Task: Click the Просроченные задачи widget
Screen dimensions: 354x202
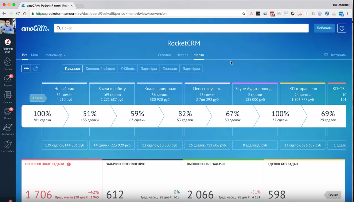Action: [62, 180]
